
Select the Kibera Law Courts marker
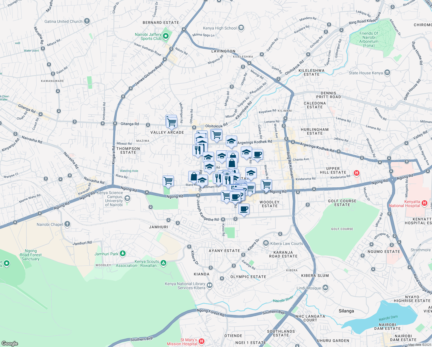[266, 243]
